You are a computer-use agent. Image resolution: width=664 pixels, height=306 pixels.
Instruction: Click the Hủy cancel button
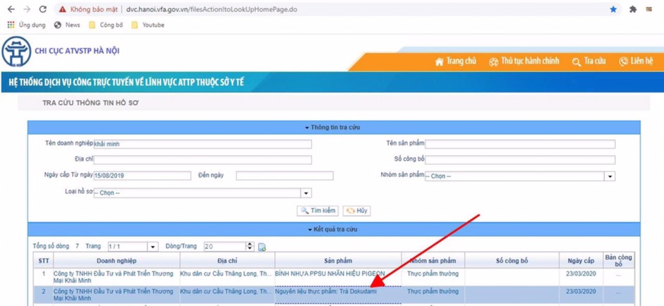click(x=356, y=211)
